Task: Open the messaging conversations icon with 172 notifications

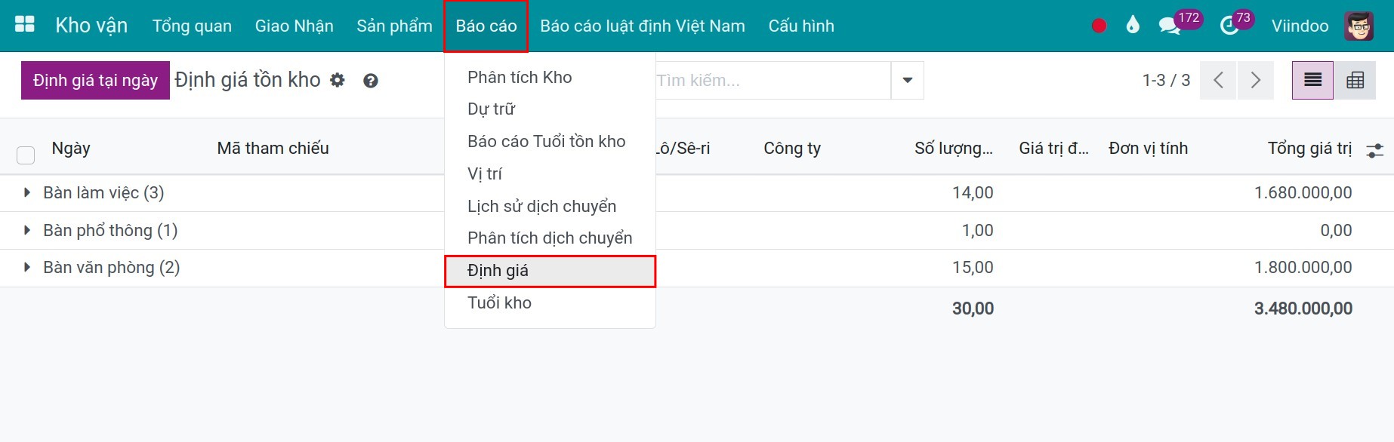Action: pyautogui.click(x=1169, y=25)
